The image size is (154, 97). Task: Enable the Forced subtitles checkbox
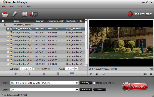tap(34, 69)
